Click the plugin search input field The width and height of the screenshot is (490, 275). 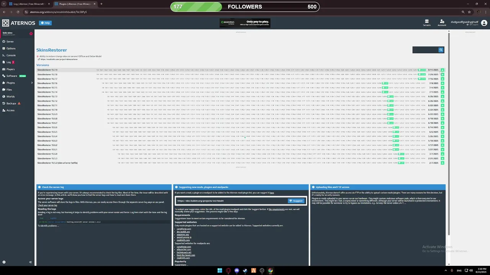[425, 50]
